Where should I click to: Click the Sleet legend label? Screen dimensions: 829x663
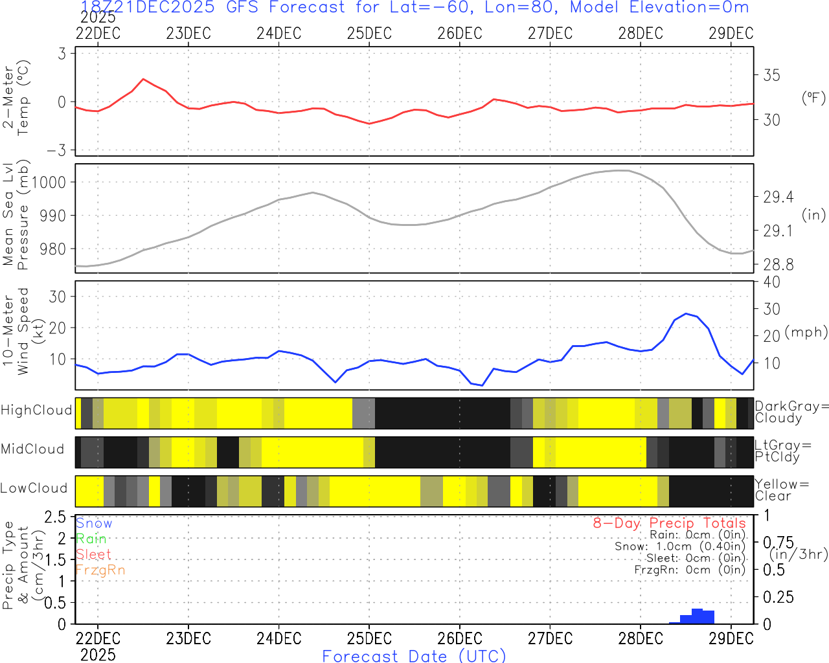click(93, 554)
